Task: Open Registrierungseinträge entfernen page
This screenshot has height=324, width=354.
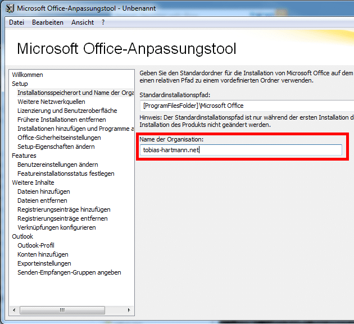Action: click(62, 218)
